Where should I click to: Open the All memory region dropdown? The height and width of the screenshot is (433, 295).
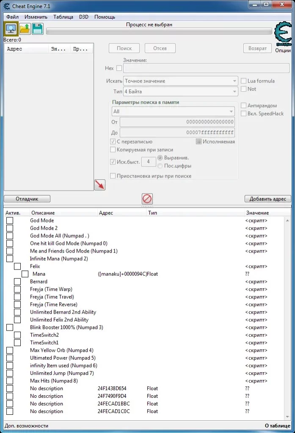click(x=173, y=111)
